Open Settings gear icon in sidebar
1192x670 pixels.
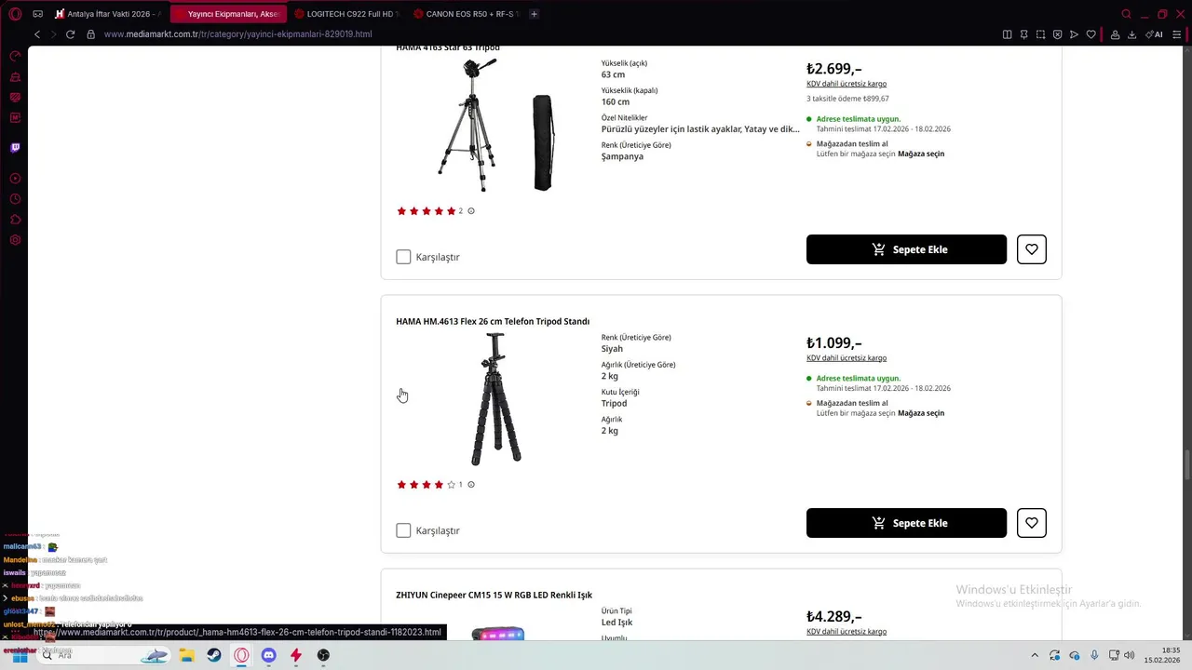pyautogui.click(x=15, y=240)
